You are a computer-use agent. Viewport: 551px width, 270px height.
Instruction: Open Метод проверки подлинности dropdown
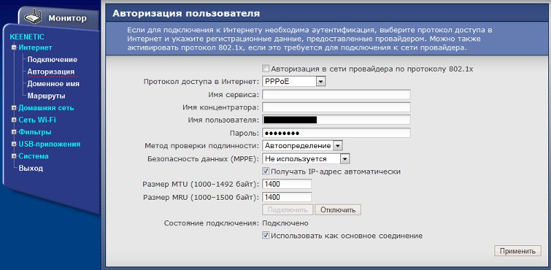[302, 145]
